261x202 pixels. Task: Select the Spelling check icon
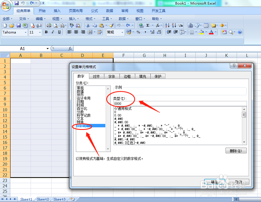click(x=71, y=25)
